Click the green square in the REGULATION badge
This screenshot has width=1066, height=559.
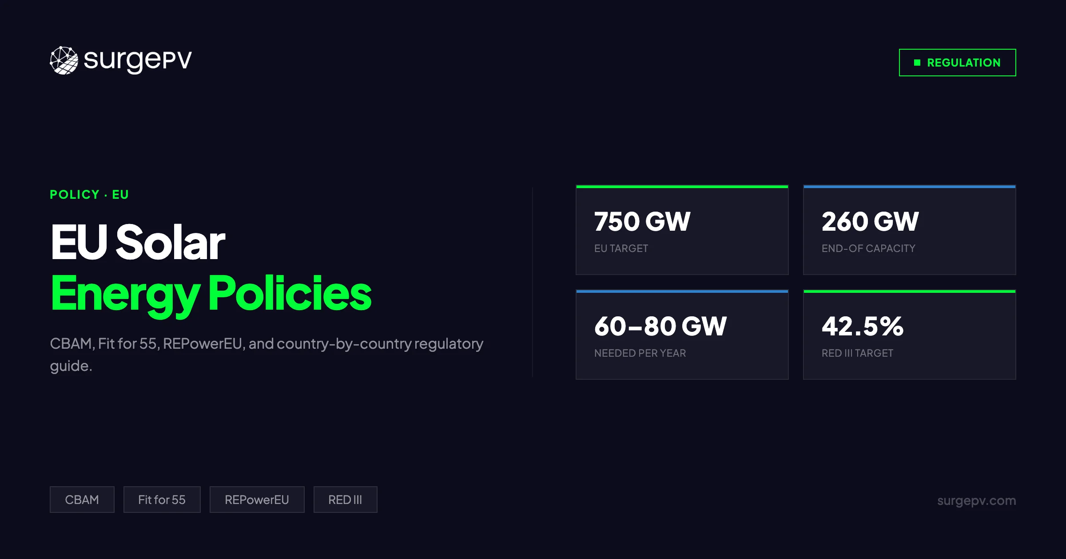click(x=917, y=63)
